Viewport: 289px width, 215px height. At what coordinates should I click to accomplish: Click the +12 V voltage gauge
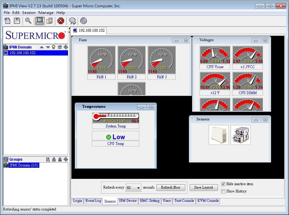click(x=215, y=81)
